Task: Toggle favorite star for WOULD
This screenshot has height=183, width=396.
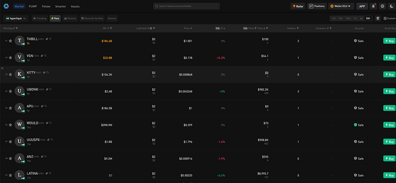Action: [10, 125]
